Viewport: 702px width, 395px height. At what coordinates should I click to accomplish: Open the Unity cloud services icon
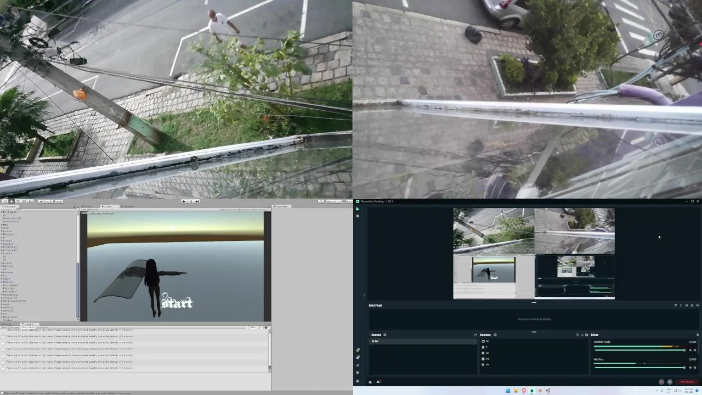coord(321,201)
